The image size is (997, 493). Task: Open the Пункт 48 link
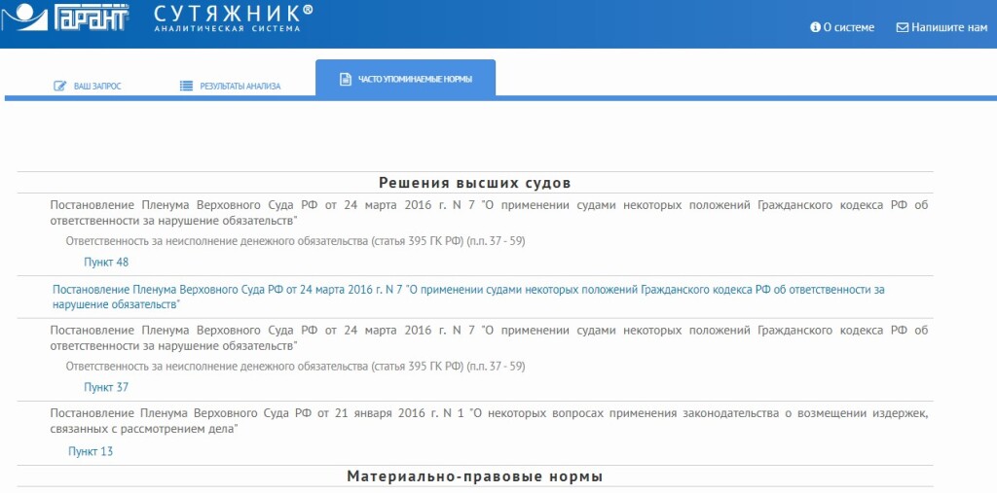pyautogui.click(x=106, y=262)
